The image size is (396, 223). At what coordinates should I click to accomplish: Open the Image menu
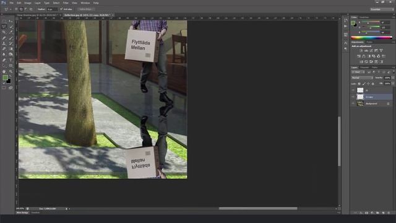pyautogui.click(x=28, y=3)
